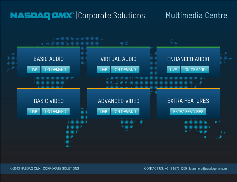Click the EXTRA FEATURES panel heading
The height and width of the screenshot is (182, 237).
188,101
